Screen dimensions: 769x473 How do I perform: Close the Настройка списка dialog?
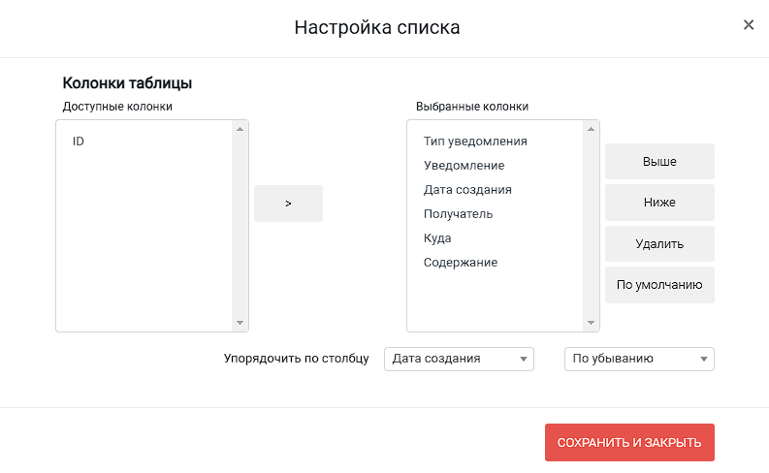coord(748,25)
